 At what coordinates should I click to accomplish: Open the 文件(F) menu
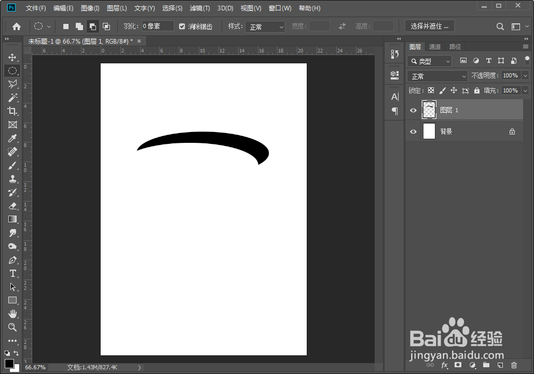(36, 8)
